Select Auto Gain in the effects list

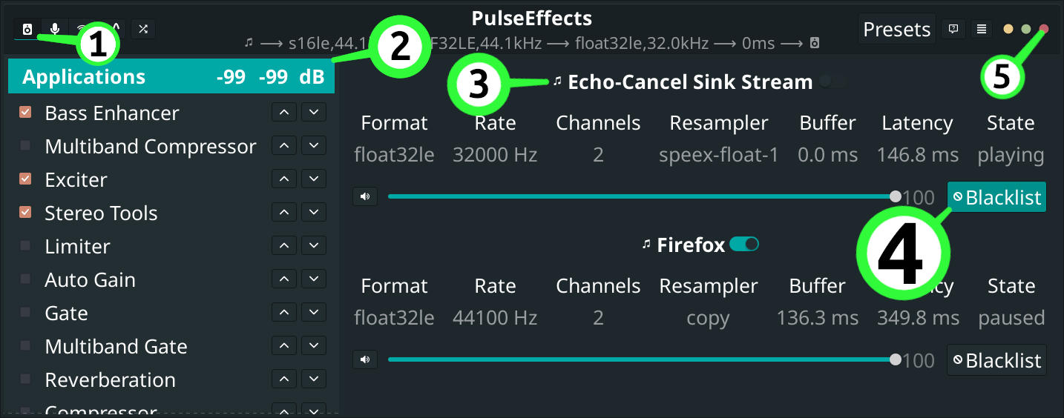[90, 280]
